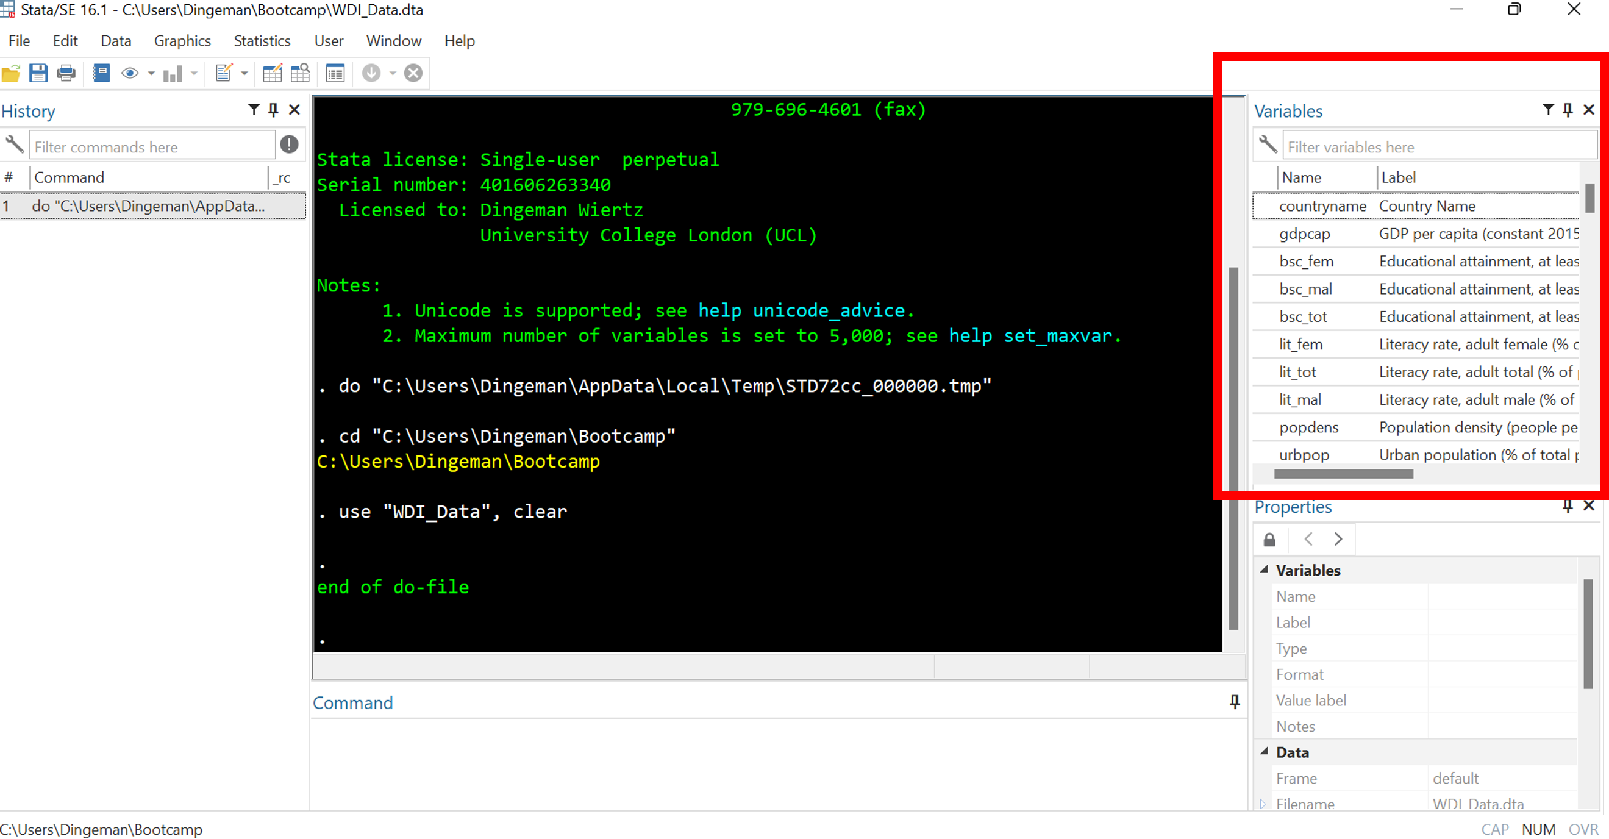Click the Save floppy disk icon
This screenshot has width=1609, height=839.
[x=38, y=73]
